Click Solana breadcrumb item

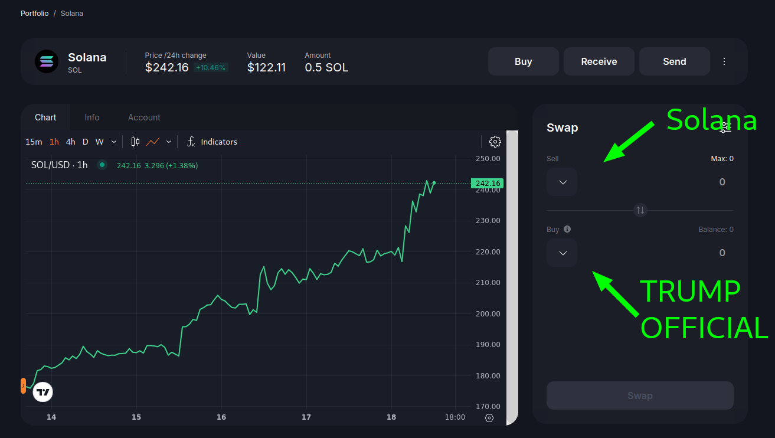(x=72, y=13)
